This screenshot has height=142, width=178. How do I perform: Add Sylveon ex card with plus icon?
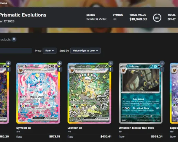tap(60, 63)
